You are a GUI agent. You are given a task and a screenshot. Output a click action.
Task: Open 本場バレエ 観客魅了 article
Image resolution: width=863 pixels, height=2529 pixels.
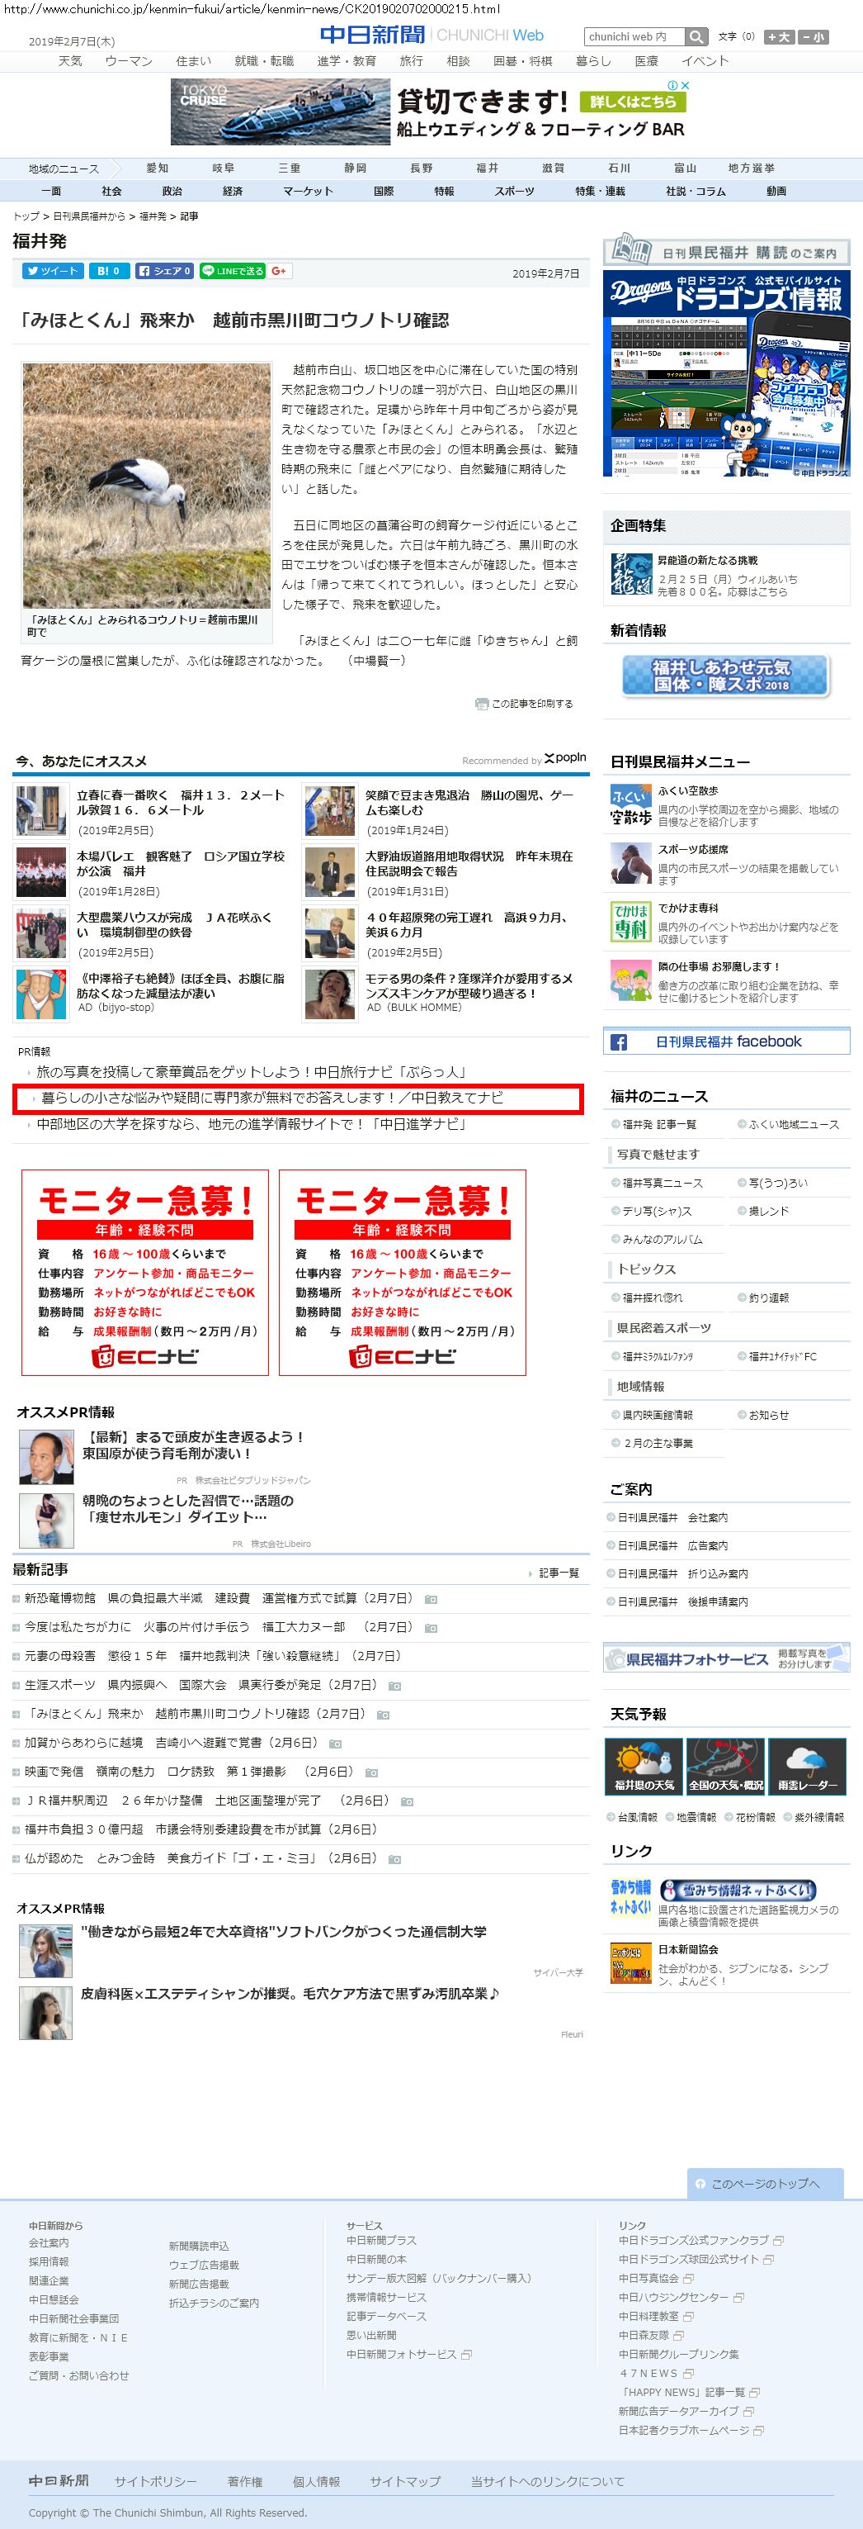(182, 863)
